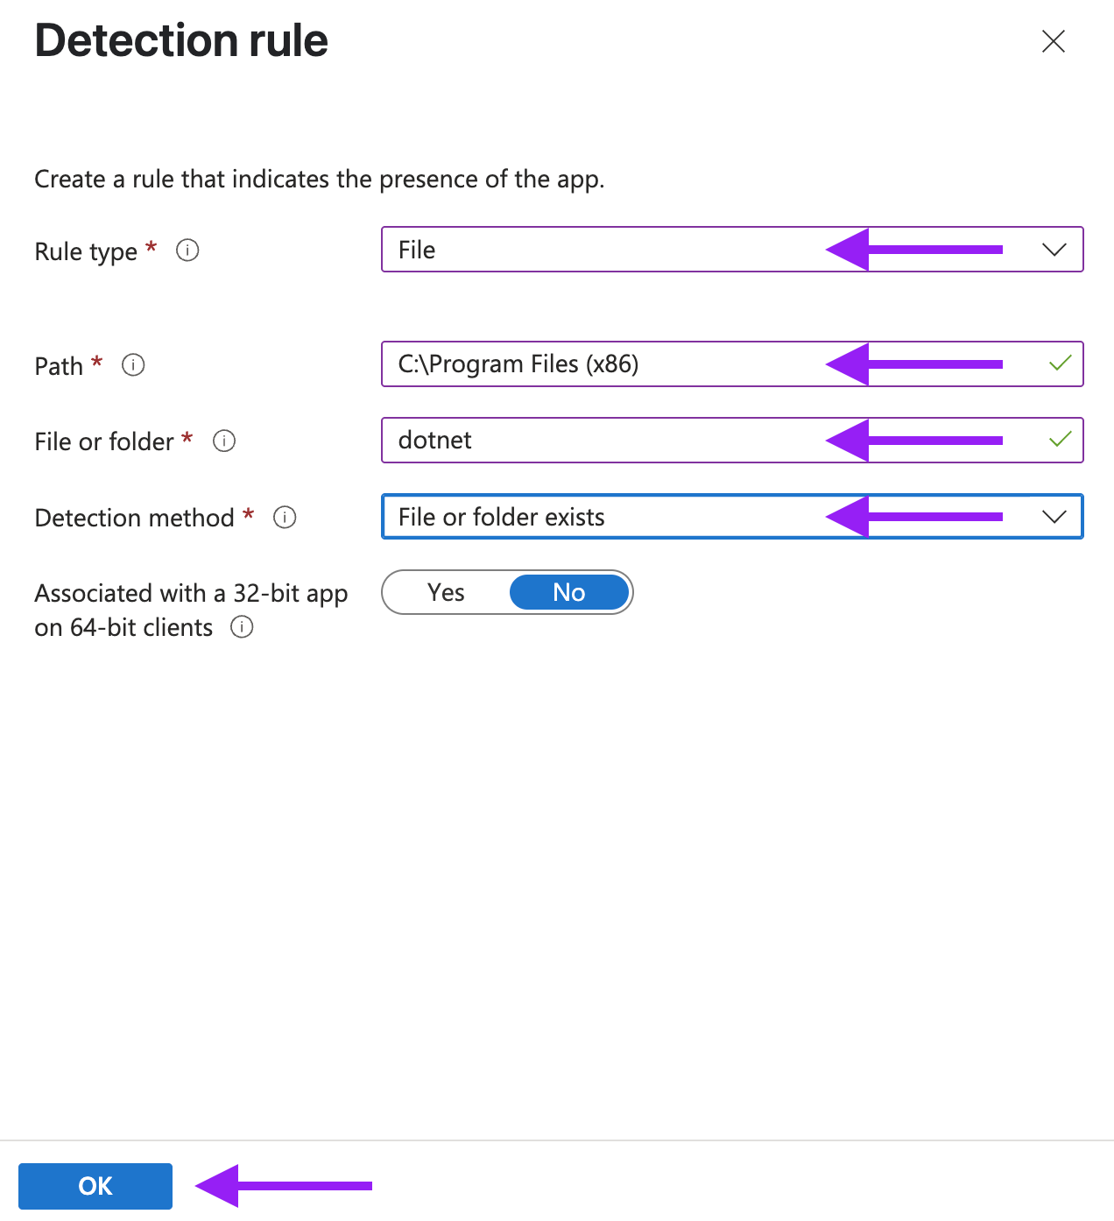Image resolution: width=1114 pixels, height=1221 pixels.
Task: Close the Detection rule panel
Action: pos(1054,41)
